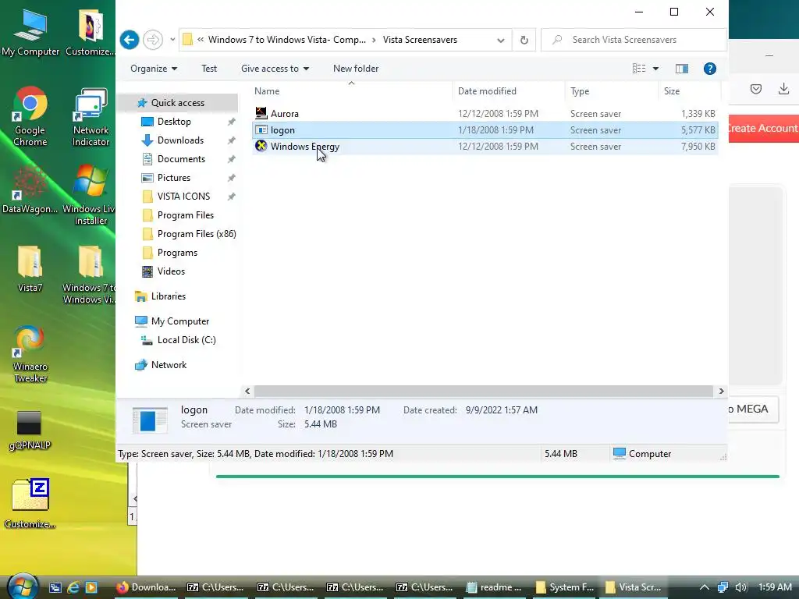This screenshot has width=799, height=599.
Task: Select the Aurora screen saver file
Action: (485, 114)
